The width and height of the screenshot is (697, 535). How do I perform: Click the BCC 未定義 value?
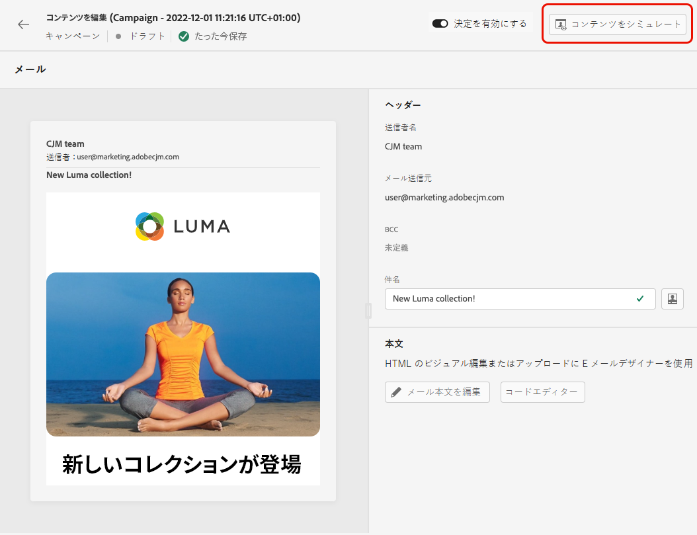397,248
